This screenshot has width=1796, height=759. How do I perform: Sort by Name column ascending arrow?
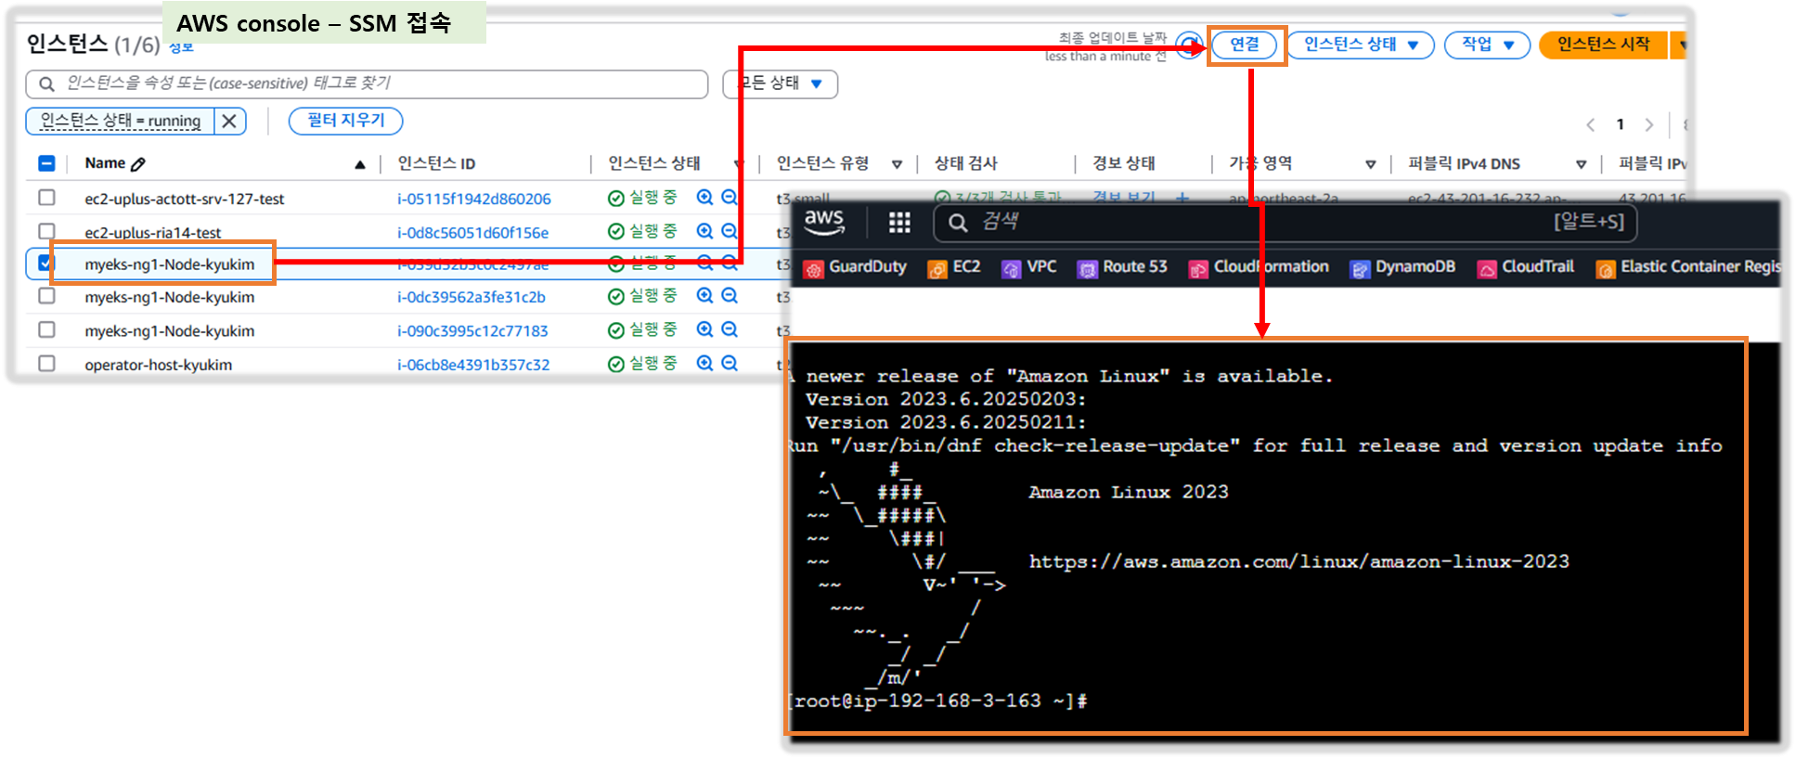[360, 164]
